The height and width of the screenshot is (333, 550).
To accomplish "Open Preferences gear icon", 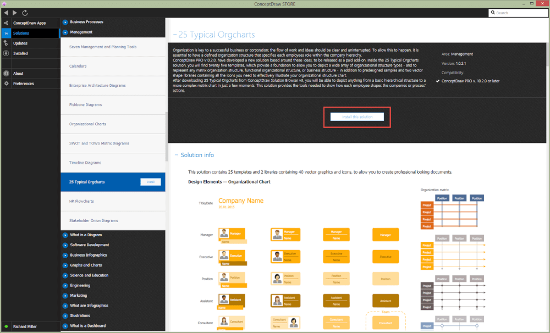I will tap(6, 84).
